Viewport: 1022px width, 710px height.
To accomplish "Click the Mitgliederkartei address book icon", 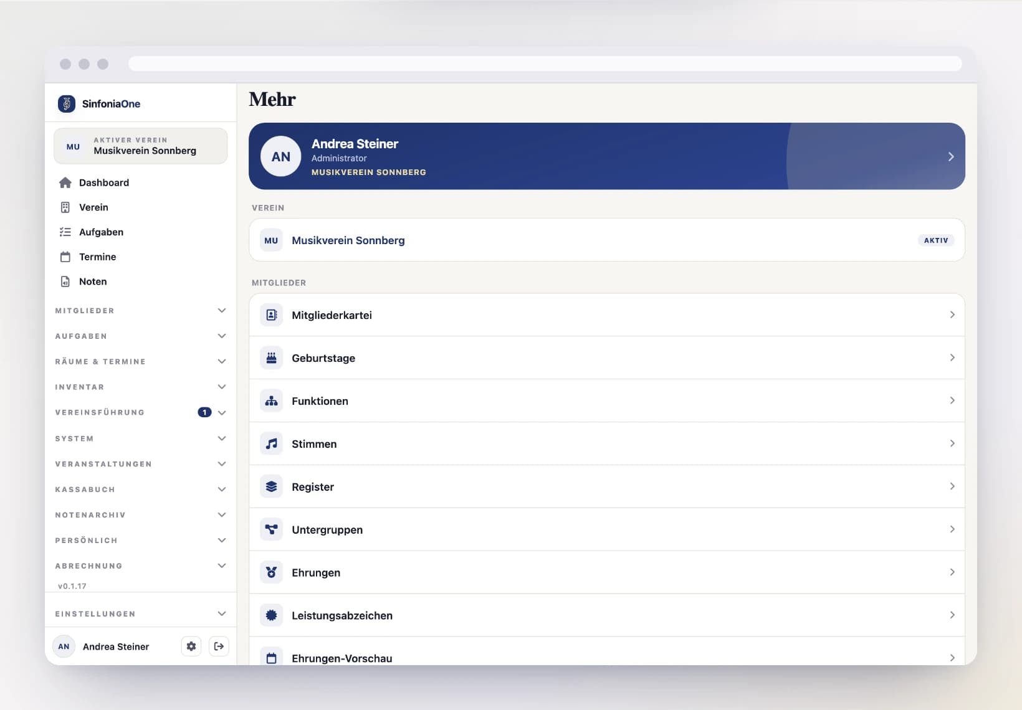I will pos(272,315).
